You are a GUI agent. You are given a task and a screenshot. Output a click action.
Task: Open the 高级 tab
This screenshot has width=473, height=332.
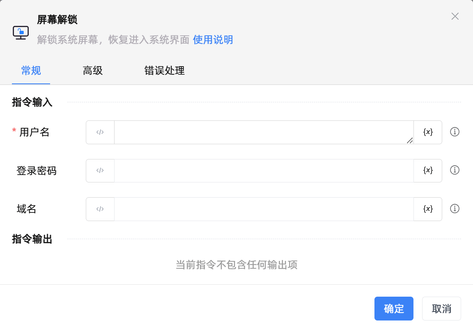click(x=93, y=71)
